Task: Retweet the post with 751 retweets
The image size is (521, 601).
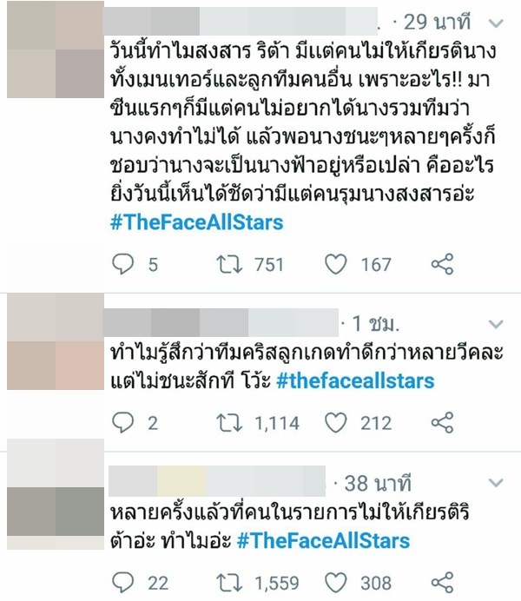Action: (229, 265)
